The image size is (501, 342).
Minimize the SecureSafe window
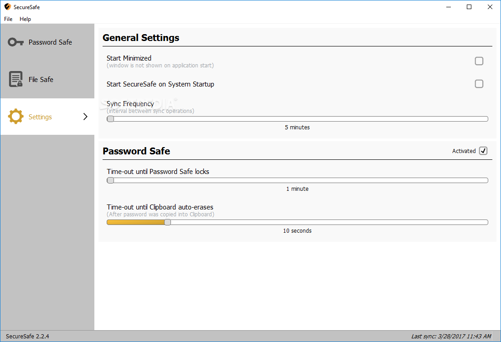tap(449, 7)
